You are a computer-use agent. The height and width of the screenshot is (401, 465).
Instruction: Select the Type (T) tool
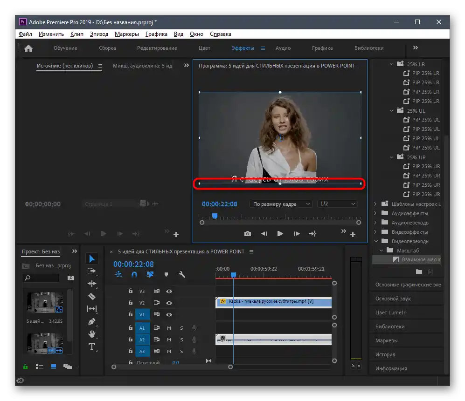click(x=92, y=347)
